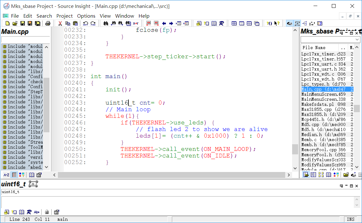
Task: Click the code editor vertical scrollbar thumb
Action: (295, 149)
